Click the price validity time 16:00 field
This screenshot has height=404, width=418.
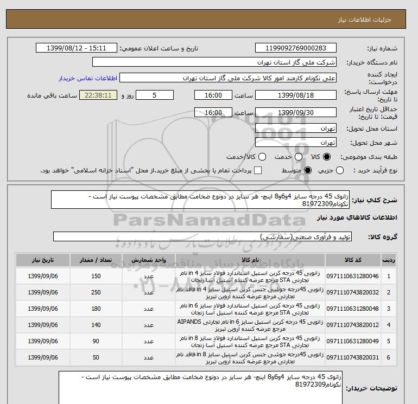[x=213, y=112]
